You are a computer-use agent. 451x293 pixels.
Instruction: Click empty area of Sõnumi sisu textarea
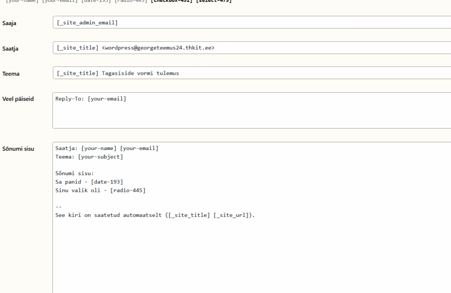(251, 255)
